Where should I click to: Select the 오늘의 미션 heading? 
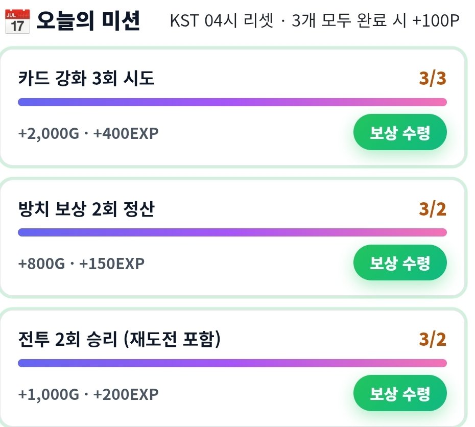(x=88, y=20)
